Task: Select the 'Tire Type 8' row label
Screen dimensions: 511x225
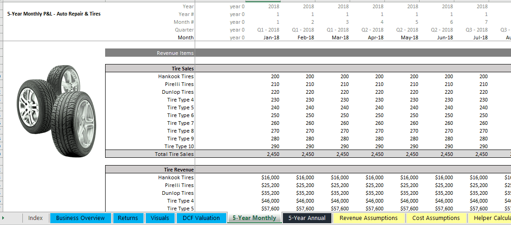Action: coord(180,131)
